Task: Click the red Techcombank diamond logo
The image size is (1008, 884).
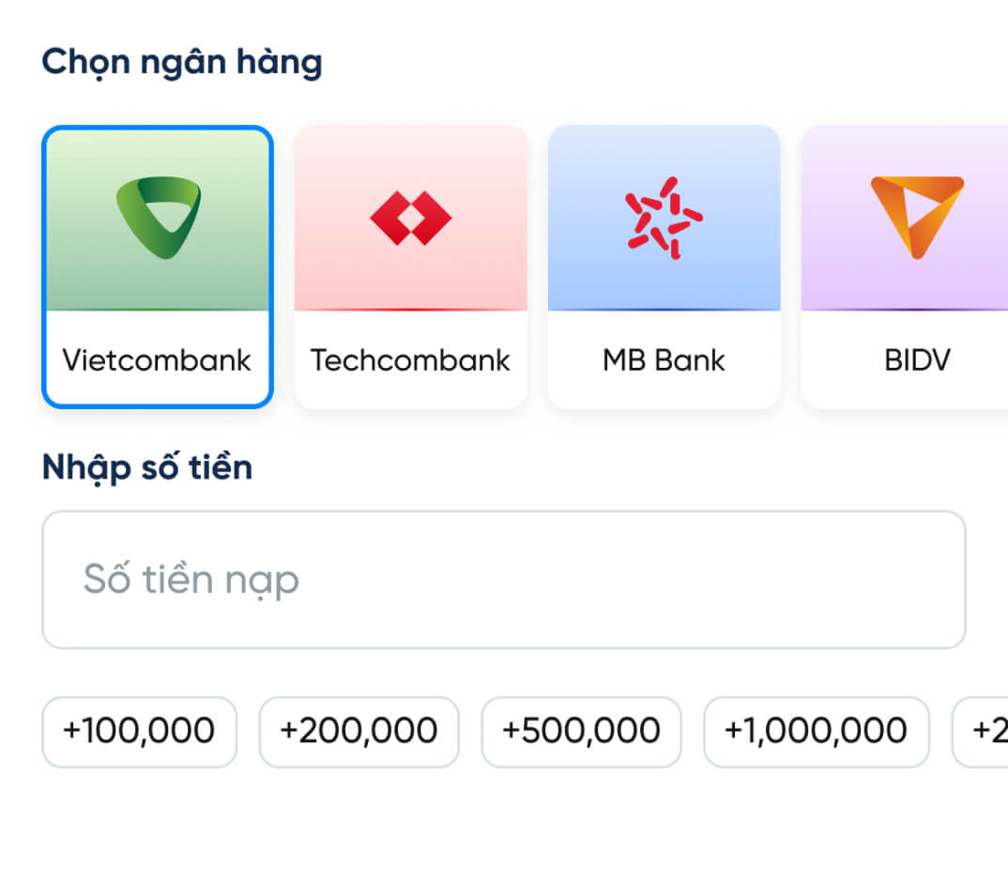Action: (x=411, y=218)
